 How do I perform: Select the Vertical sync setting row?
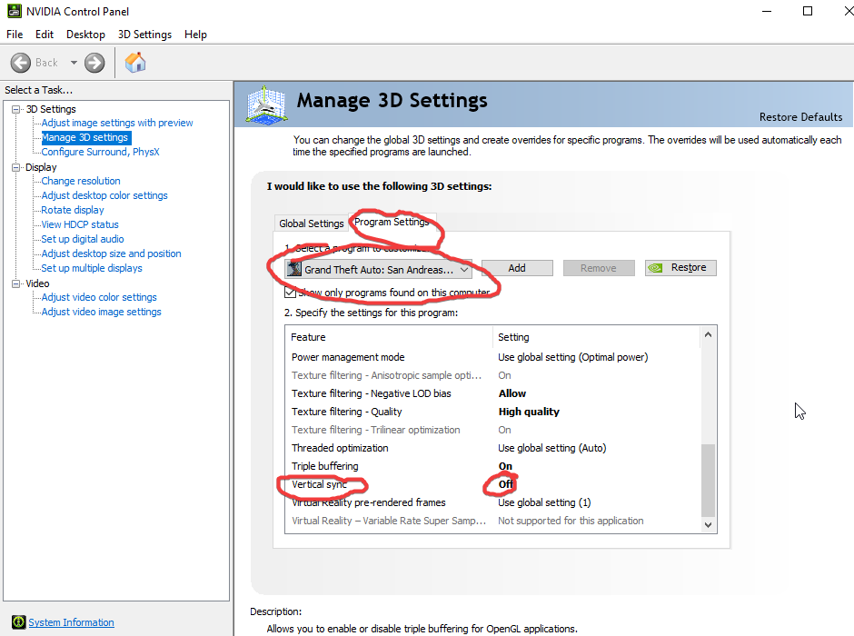(391, 484)
